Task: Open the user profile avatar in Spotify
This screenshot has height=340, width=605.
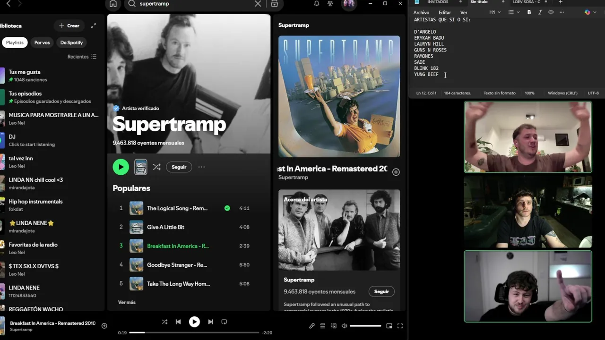Action: [349, 4]
